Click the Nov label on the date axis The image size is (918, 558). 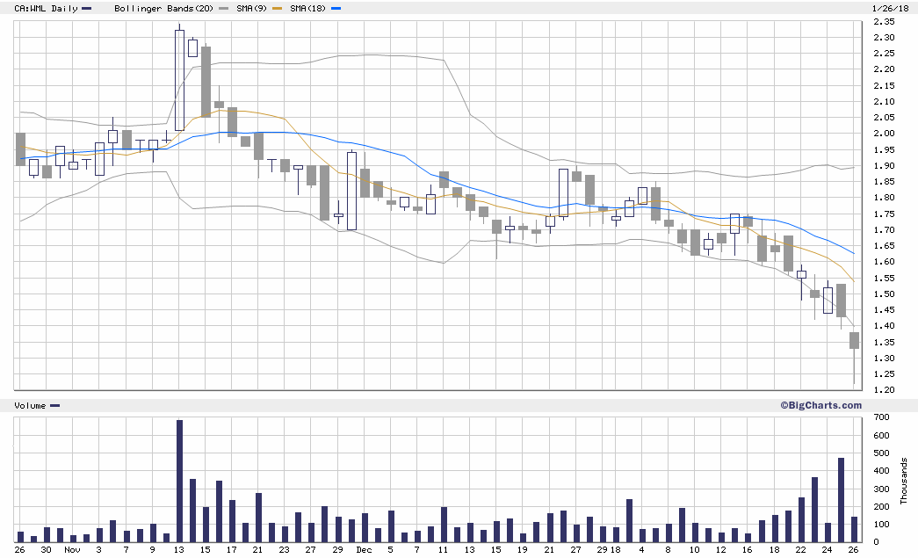point(73,549)
